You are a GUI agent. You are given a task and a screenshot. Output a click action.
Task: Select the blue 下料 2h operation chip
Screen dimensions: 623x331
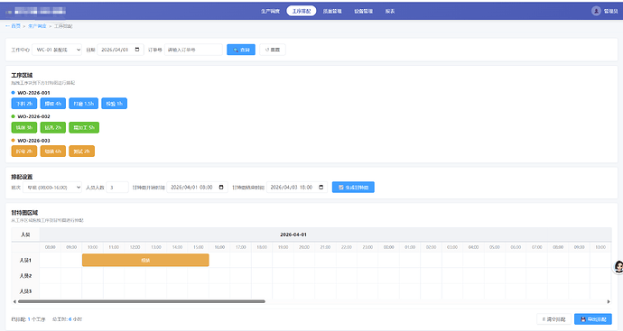coord(24,104)
